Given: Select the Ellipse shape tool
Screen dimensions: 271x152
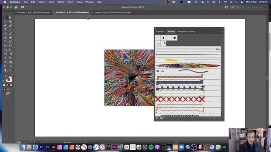Looking at the screenshot, I should 5,34.
